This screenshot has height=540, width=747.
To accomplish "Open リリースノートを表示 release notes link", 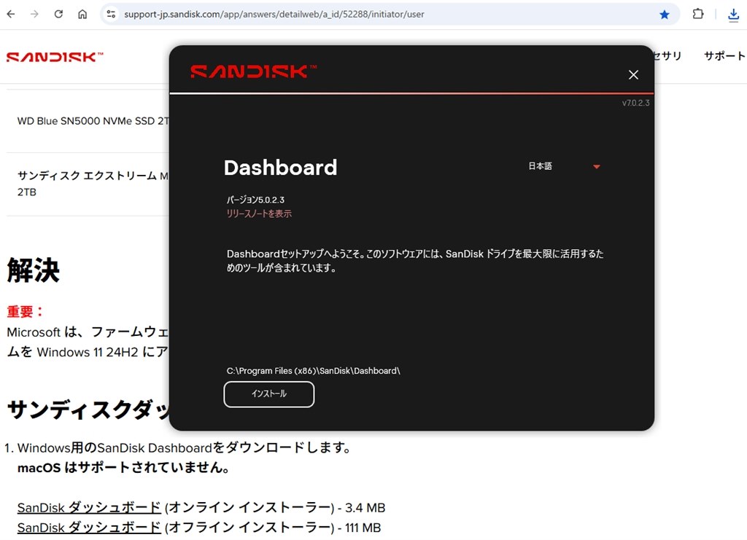I will click(x=259, y=214).
